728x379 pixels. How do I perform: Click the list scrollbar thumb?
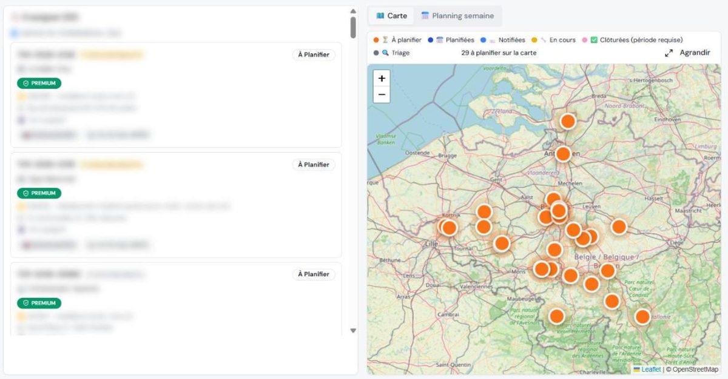tap(353, 27)
